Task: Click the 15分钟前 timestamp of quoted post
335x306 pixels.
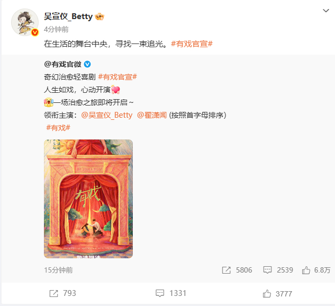Action: coord(58,270)
